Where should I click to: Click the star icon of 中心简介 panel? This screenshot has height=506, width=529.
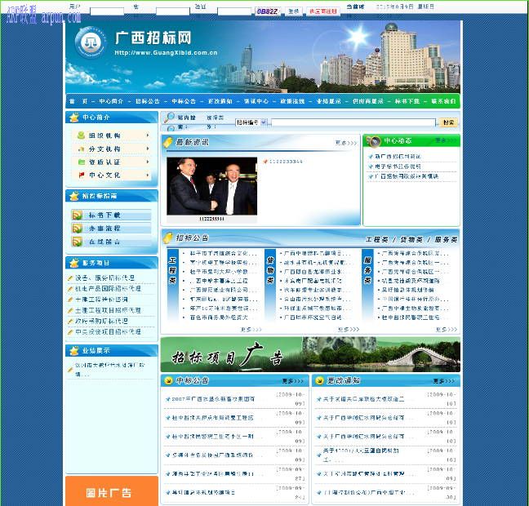[x=74, y=118]
